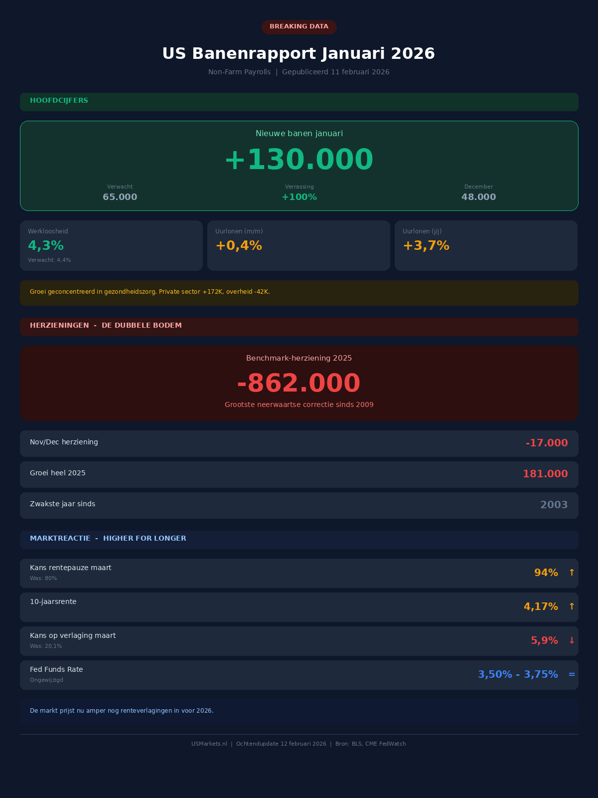
Task: Click the USMarkets.nl footer link
Action: pyautogui.click(x=209, y=744)
